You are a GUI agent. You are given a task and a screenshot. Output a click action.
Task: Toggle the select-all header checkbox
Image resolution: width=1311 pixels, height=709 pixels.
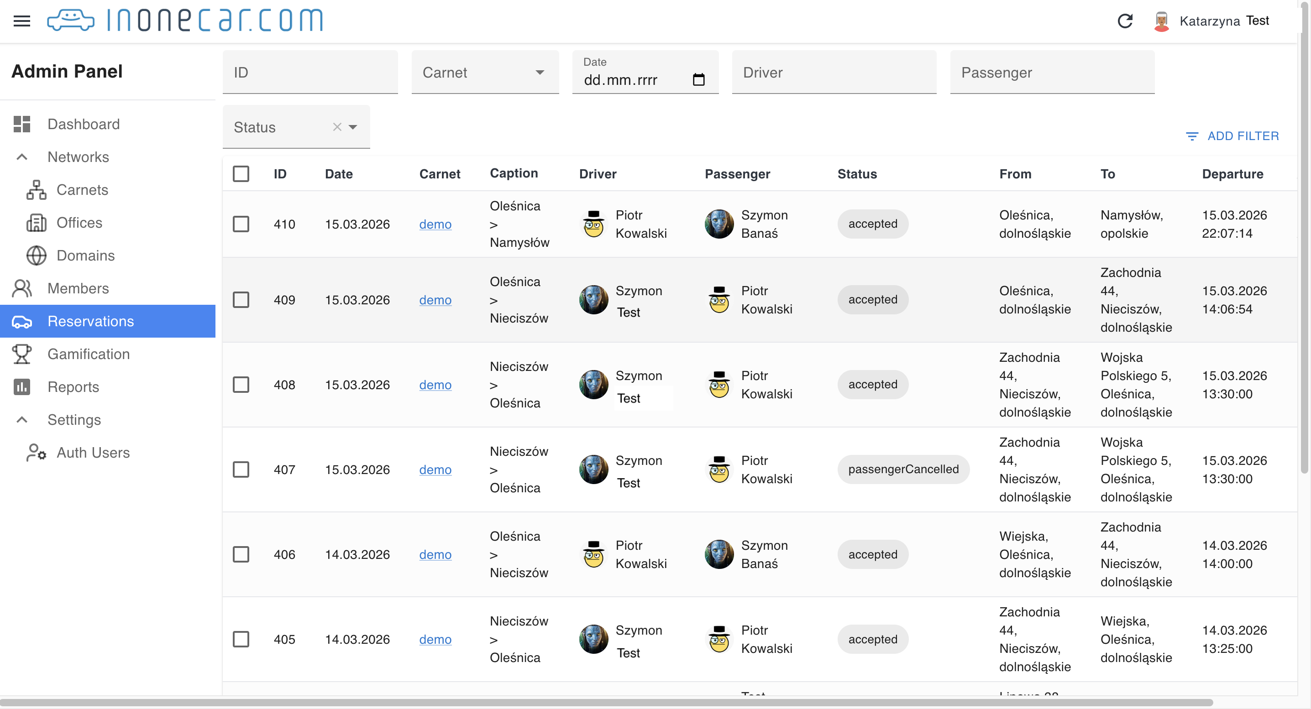pyautogui.click(x=241, y=174)
